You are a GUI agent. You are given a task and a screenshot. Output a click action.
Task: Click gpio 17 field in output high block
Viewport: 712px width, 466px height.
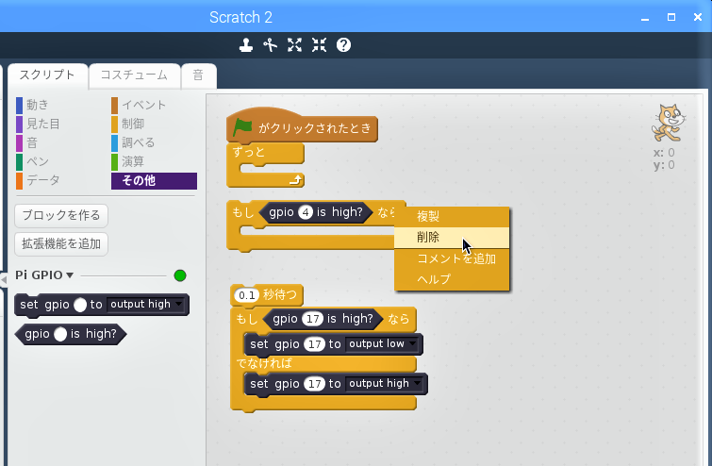(x=315, y=384)
